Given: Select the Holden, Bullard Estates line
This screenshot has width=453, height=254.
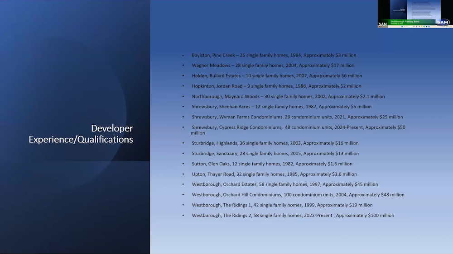Looking at the screenshot, I should click(x=277, y=76).
